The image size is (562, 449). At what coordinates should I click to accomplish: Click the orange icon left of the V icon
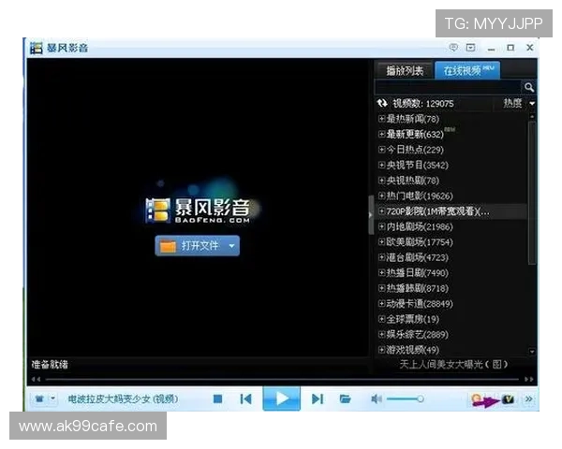pyautogui.click(x=477, y=398)
